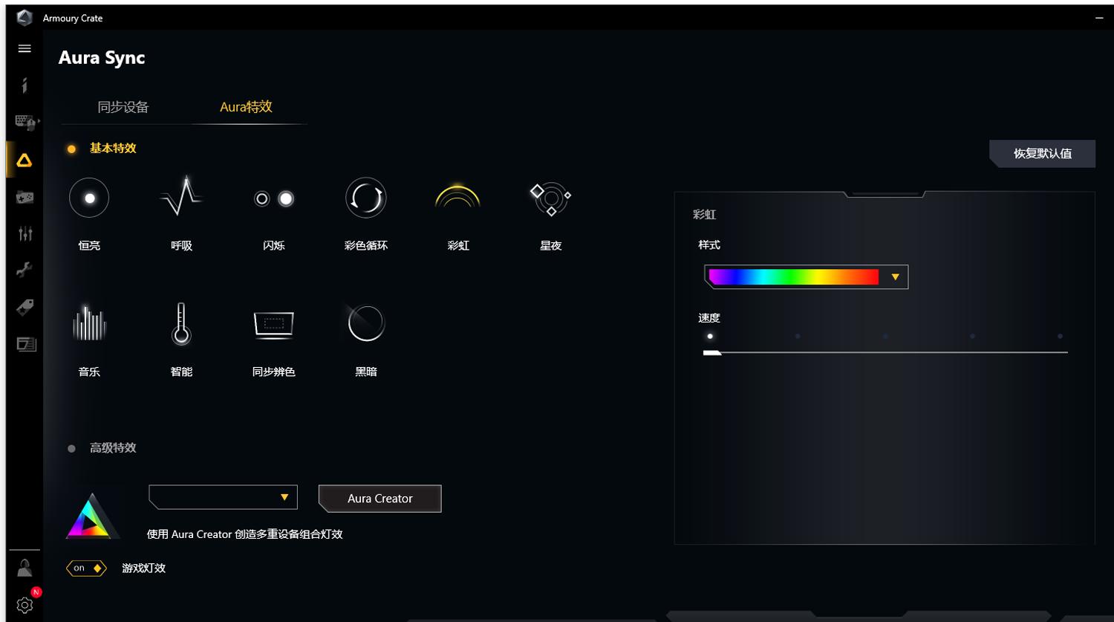Open the info home icon in sidebar
The height and width of the screenshot is (622, 1114).
pyautogui.click(x=25, y=85)
